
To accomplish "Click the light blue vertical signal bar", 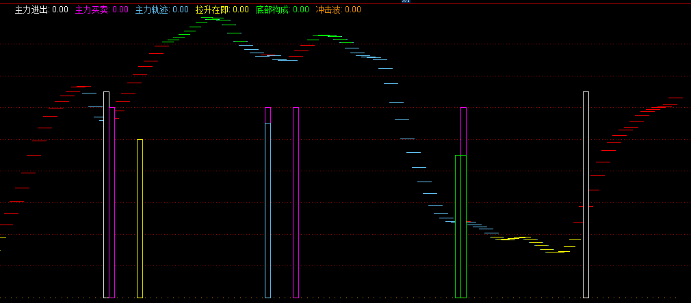I will point(268,210).
